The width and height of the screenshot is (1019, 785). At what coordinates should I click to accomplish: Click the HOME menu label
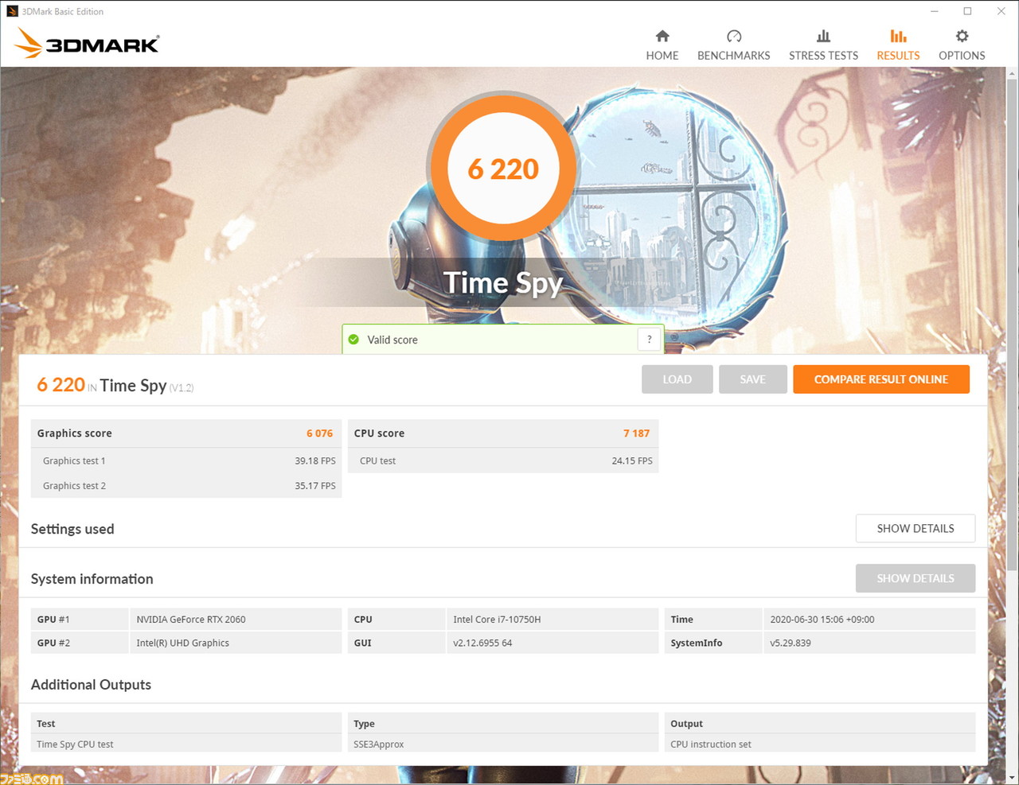tap(662, 56)
